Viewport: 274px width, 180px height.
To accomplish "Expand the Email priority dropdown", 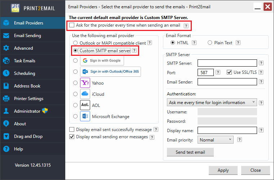I will tap(215, 140).
